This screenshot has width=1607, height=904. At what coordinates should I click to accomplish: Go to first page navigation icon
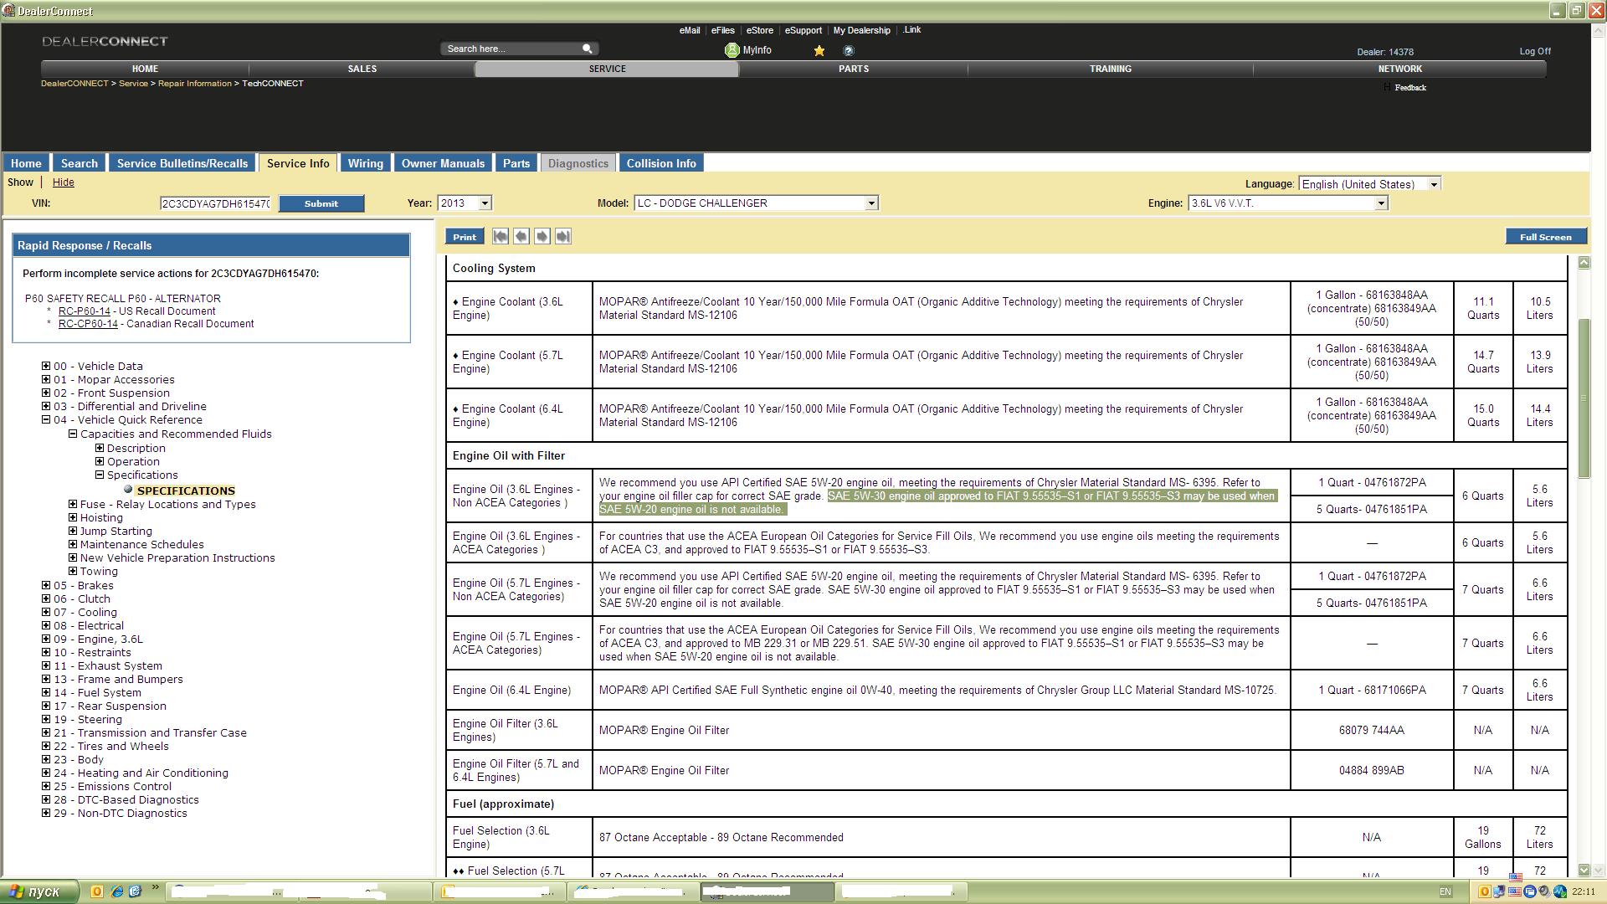501,237
